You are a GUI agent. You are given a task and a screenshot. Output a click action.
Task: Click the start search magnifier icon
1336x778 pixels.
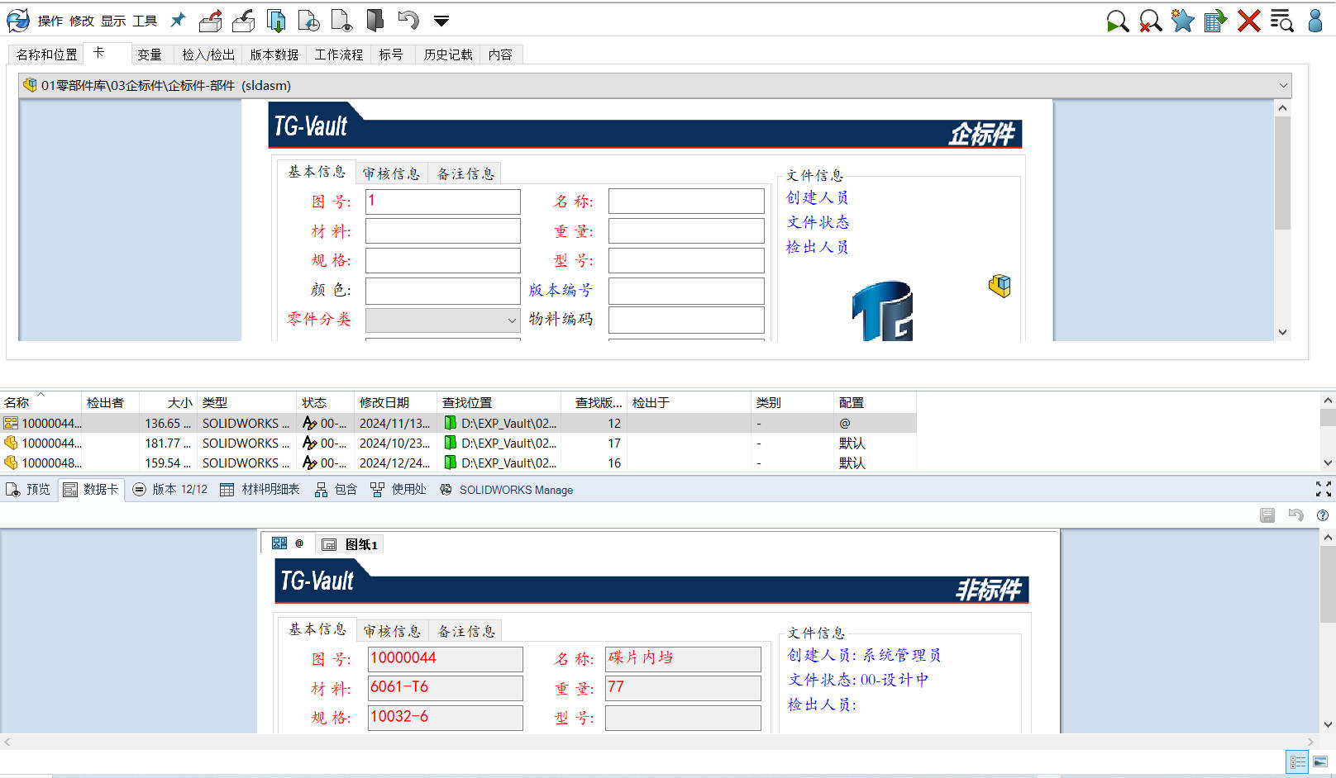[x=1117, y=21]
